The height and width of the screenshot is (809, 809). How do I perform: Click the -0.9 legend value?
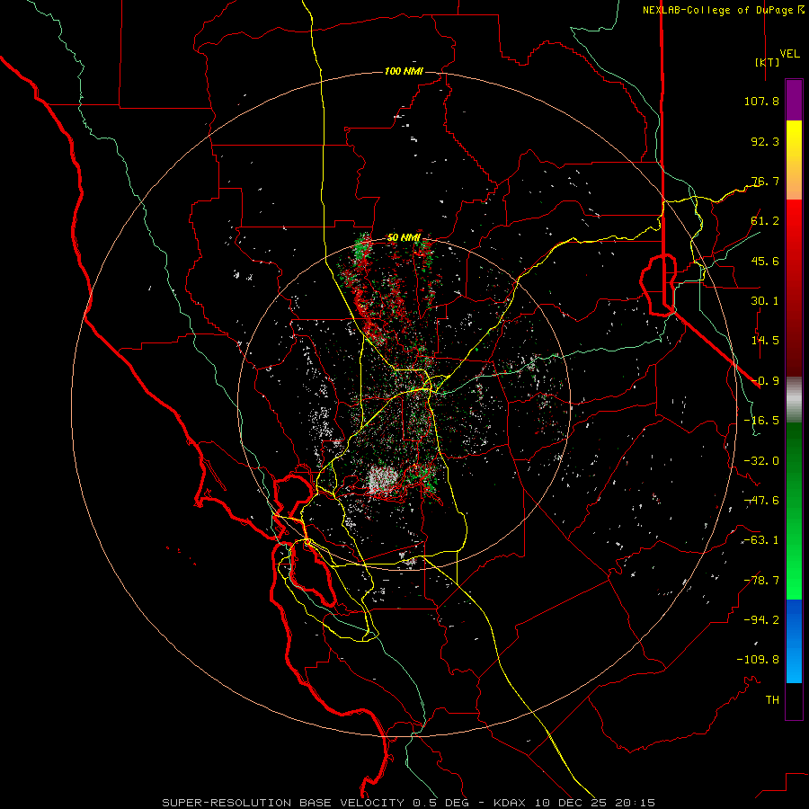tap(765, 381)
